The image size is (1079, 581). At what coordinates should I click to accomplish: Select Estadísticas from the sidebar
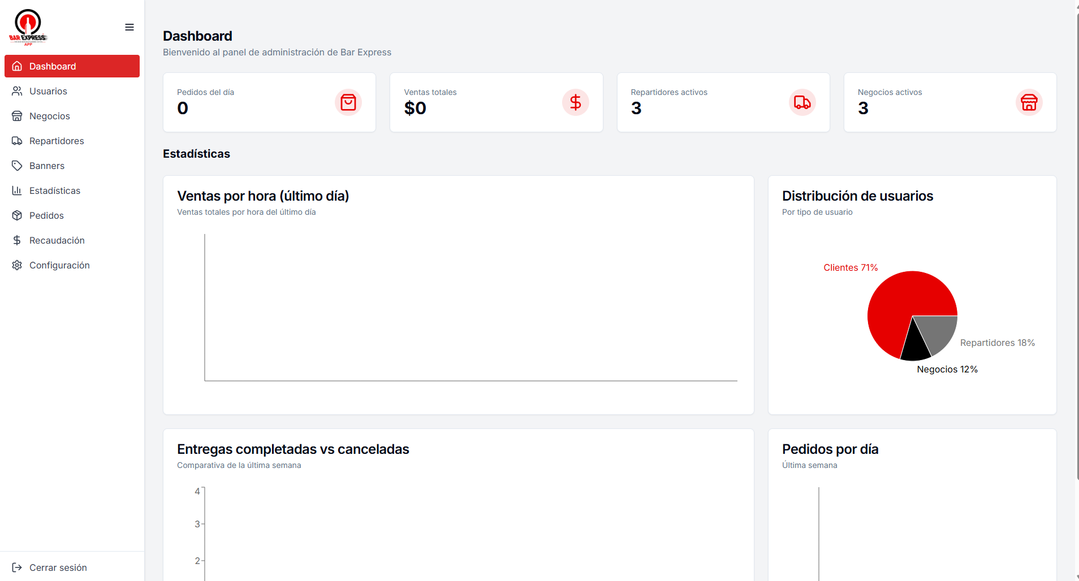[x=72, y=190]
